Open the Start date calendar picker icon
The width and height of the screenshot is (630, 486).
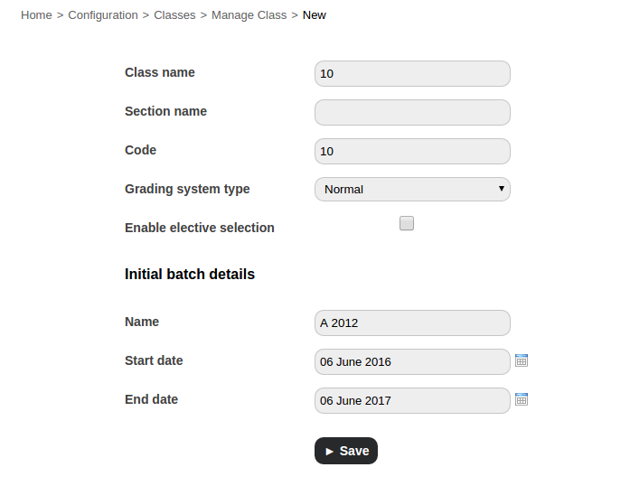(522, 360)
